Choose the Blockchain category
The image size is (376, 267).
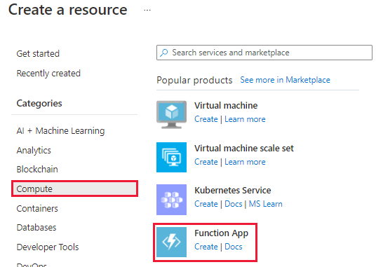point(37,170)
